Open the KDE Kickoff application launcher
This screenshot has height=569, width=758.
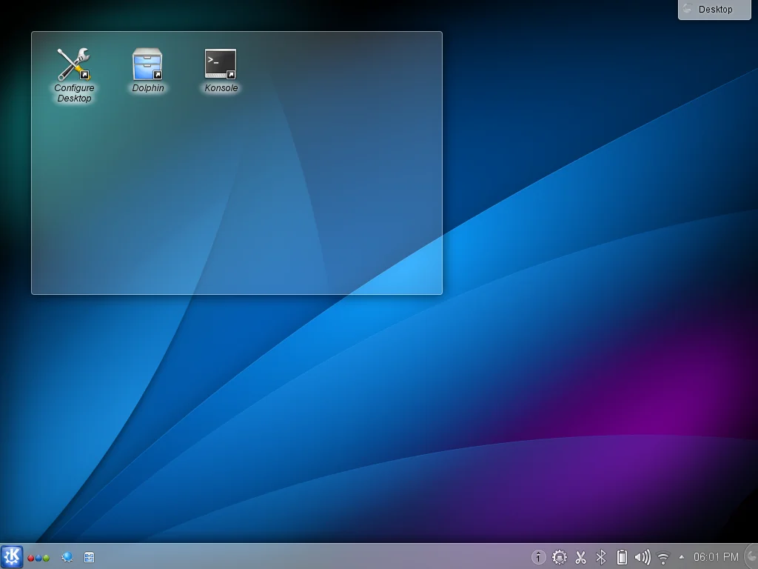point(12,557)
